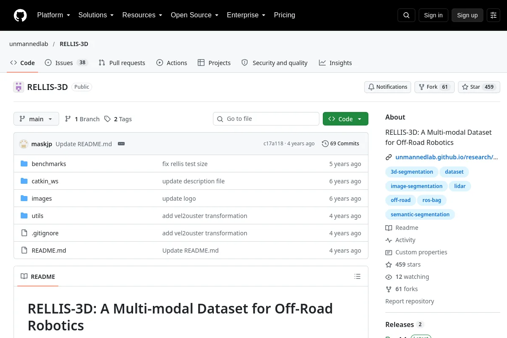Open the 69 Commits history
The image size is (507, 338).
(341, 144)
